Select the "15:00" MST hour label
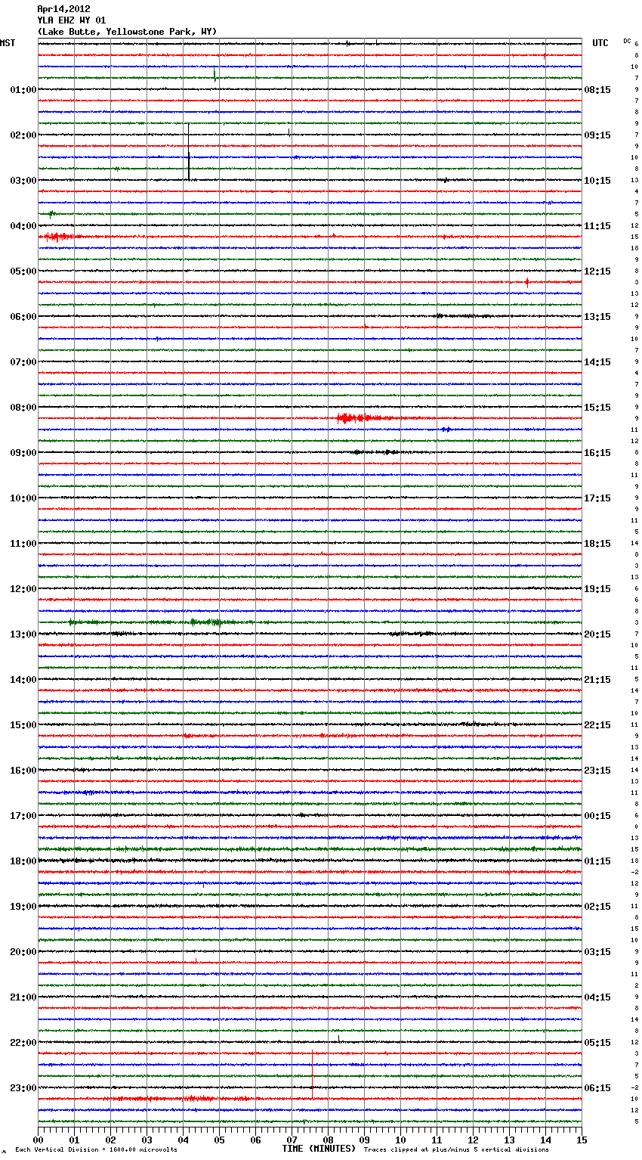The width and height of the screenshot is (642, 1160). tap(23, 725)
